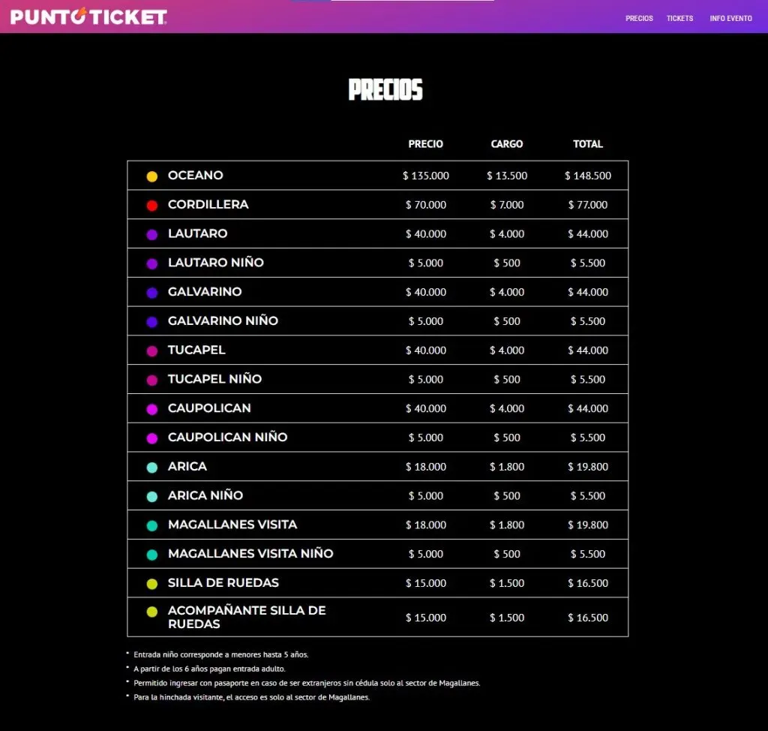This screenshot has height=731, width=768.
Task: Click the red dot beside CORDILLERA
Action: (152, 204)
